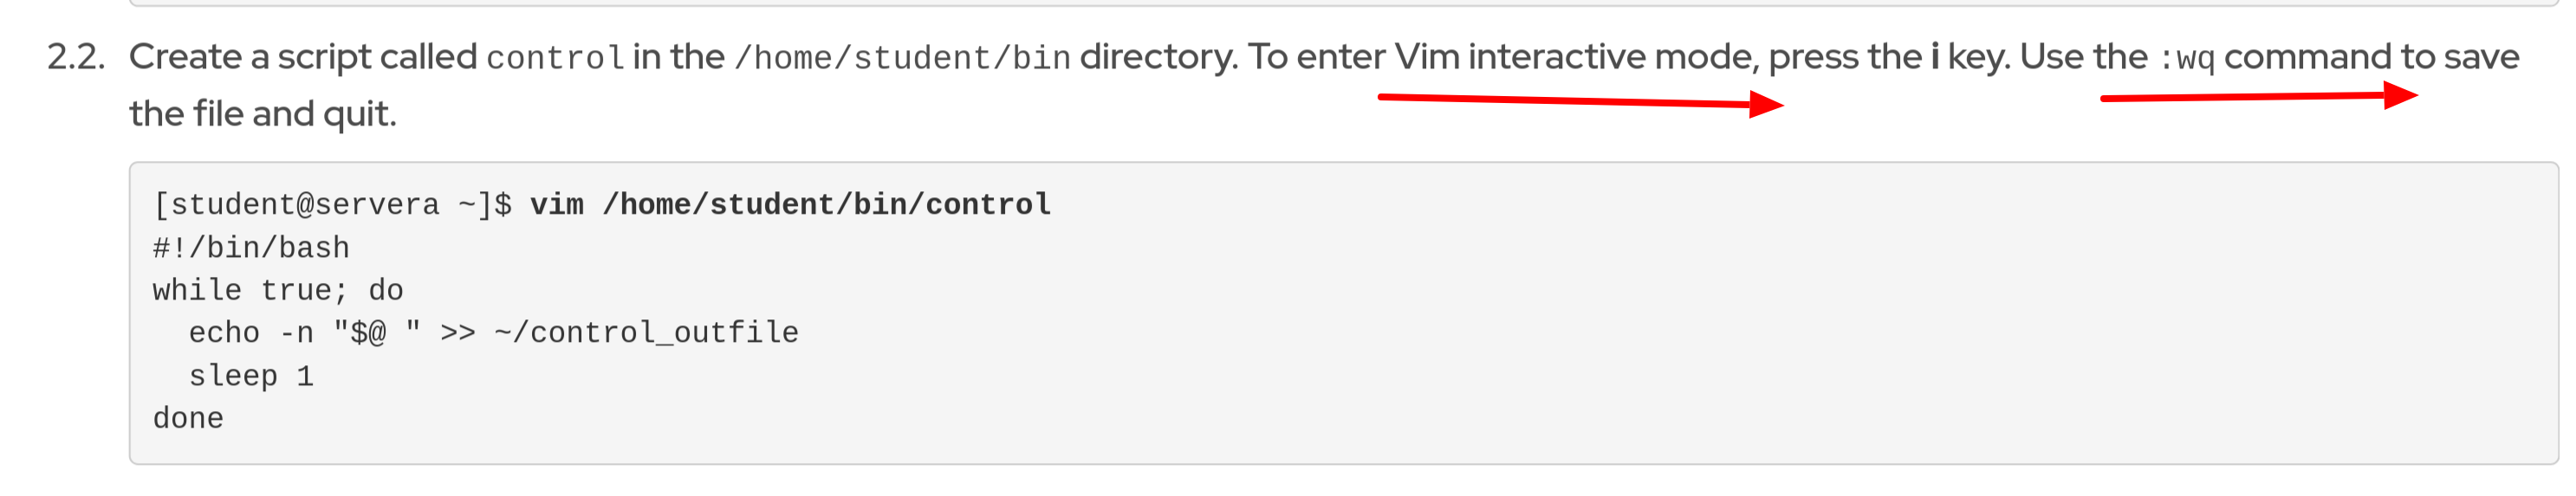The image size is (2576, 496).
Task: Click the :wq command in the instruction
Action: pyautogui.click(x=2186, y=58)
